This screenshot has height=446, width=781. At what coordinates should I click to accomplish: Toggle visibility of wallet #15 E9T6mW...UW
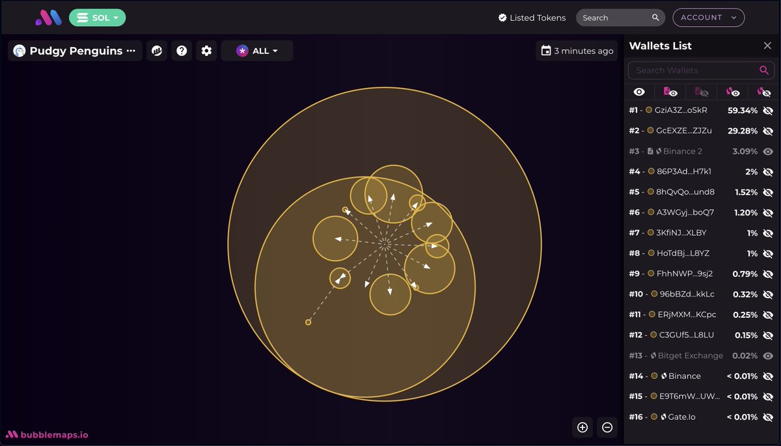point(768,397)
